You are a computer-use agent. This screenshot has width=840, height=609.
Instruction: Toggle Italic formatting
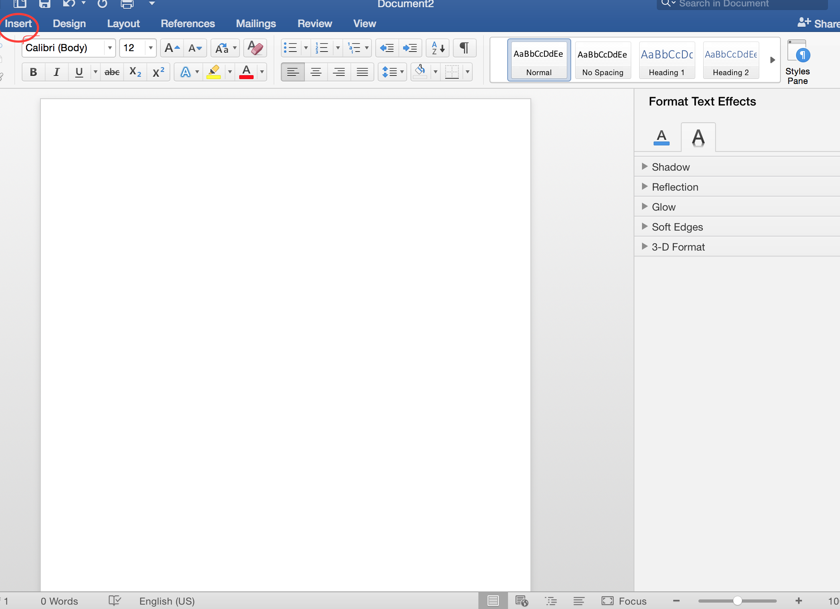point(56,72)
